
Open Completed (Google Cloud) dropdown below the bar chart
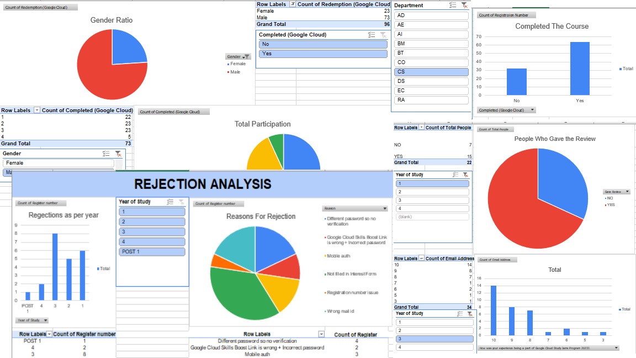(532, 110)
